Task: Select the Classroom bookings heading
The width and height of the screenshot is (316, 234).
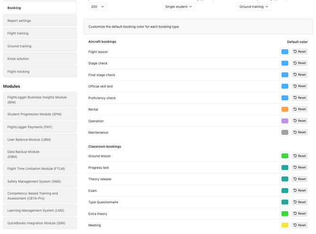Action: point(105,146)
